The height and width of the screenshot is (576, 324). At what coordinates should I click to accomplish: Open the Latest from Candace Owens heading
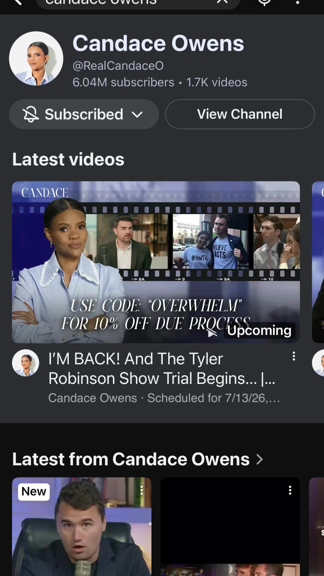click(x=131, y=459)
